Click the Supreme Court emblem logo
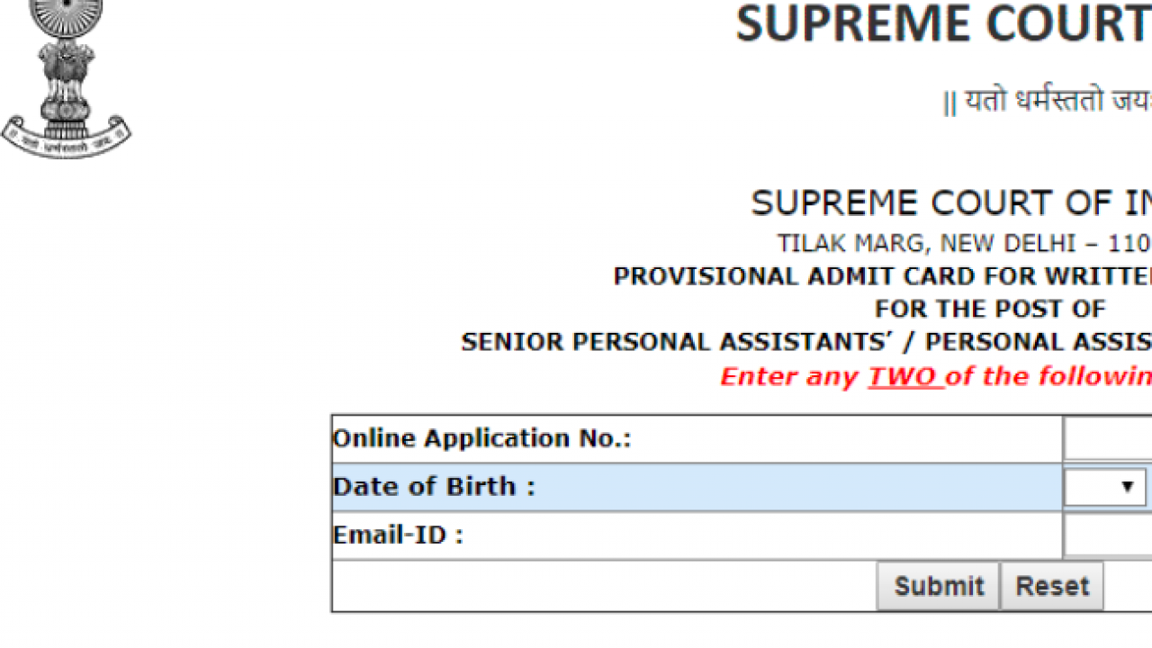This screenshot has height=648, width=1152. point(66,72)
